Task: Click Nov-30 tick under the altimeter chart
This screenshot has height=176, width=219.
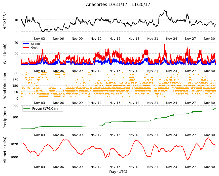Action: point(209,167)
